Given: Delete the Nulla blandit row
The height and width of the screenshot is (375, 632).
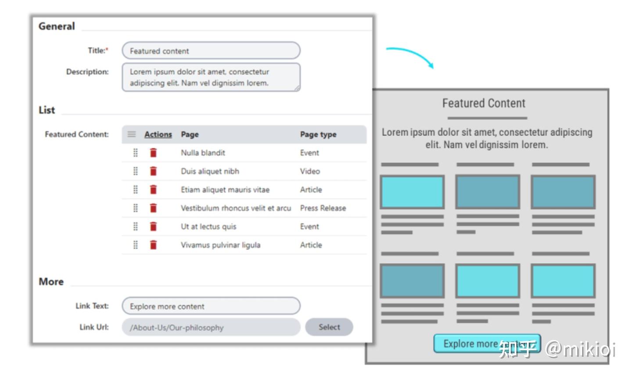Looking at the screenshot, I should 153,153.
